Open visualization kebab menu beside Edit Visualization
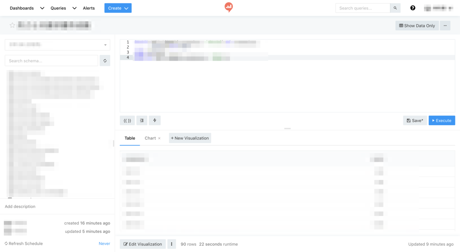Image resolution: width=460 pixels, height=252 pixels. point(172,244)
